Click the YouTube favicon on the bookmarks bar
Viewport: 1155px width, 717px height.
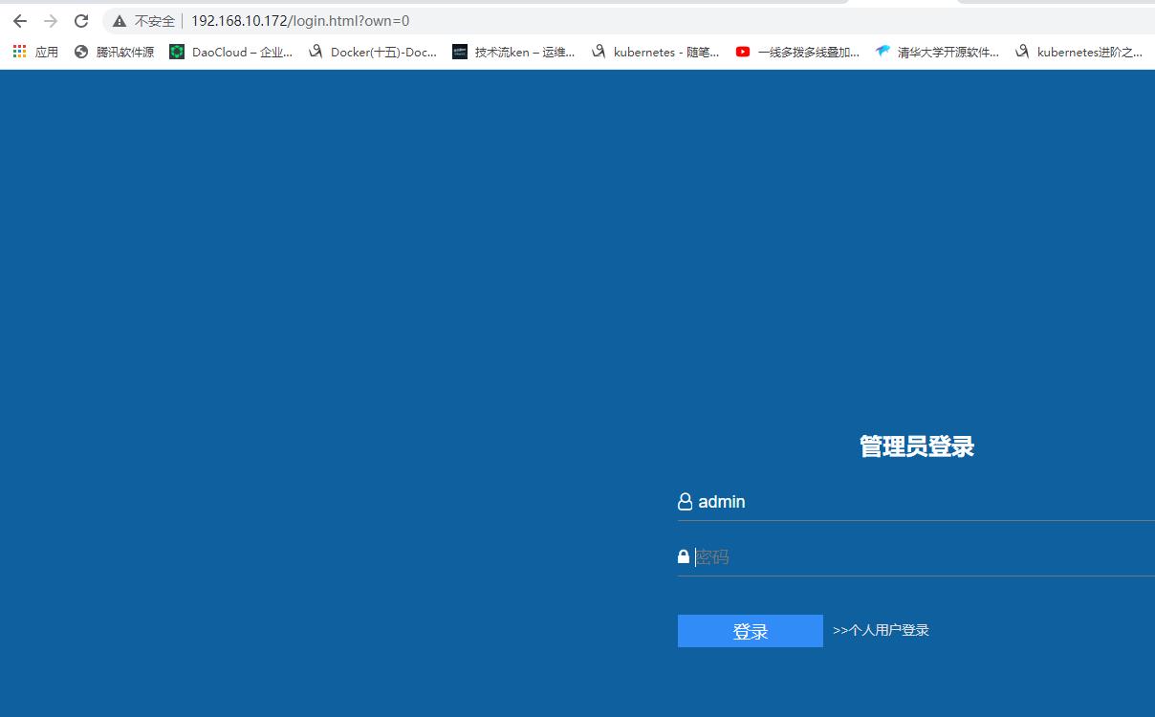(742, 53)
